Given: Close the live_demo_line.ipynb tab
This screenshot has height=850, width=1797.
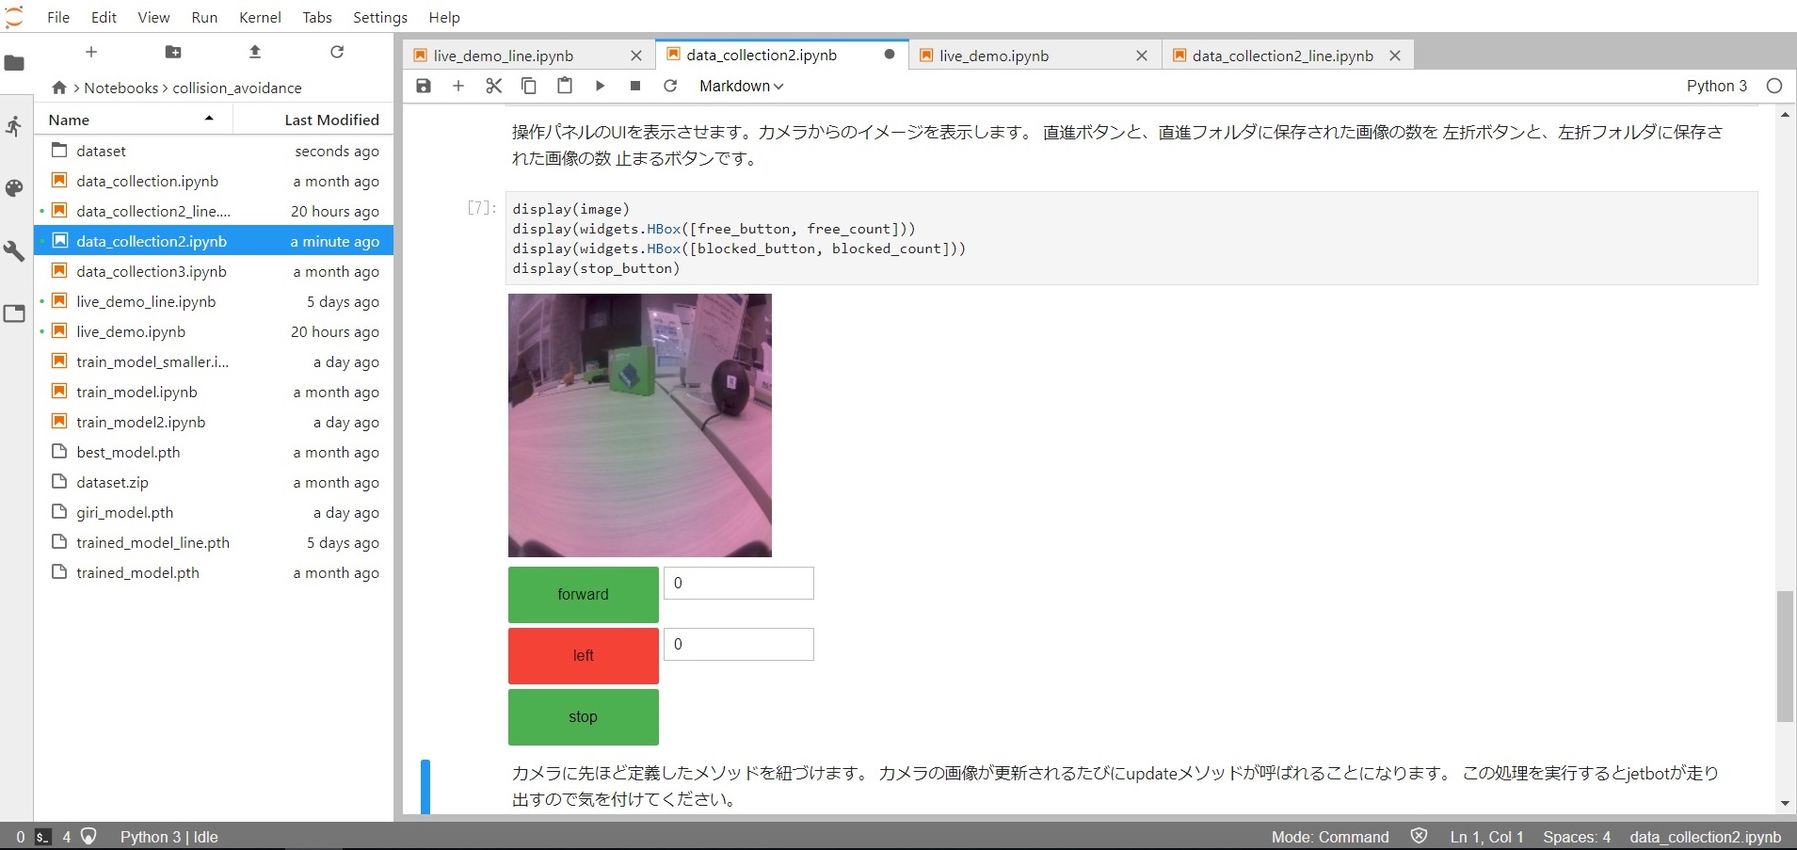Looking at the screenshot, I should 636,56.
